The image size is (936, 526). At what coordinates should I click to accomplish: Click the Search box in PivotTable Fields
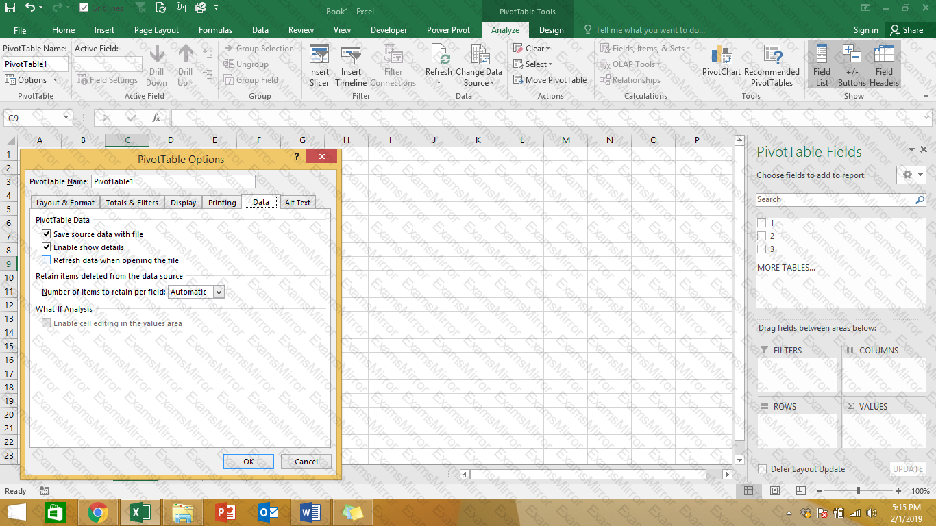click(835, 199)
